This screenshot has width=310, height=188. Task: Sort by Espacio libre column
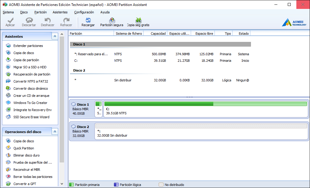tap(203, 34)
